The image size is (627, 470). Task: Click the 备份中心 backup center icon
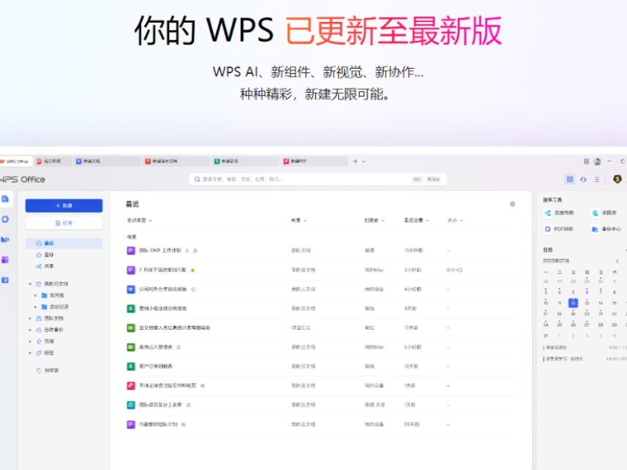595,229
